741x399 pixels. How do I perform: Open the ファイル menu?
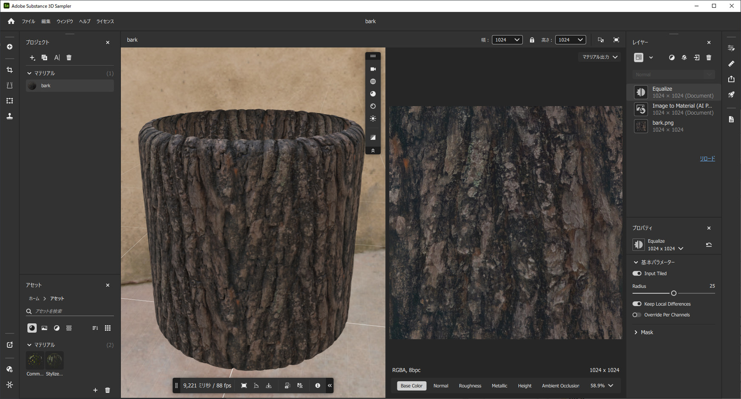[28, 21]
